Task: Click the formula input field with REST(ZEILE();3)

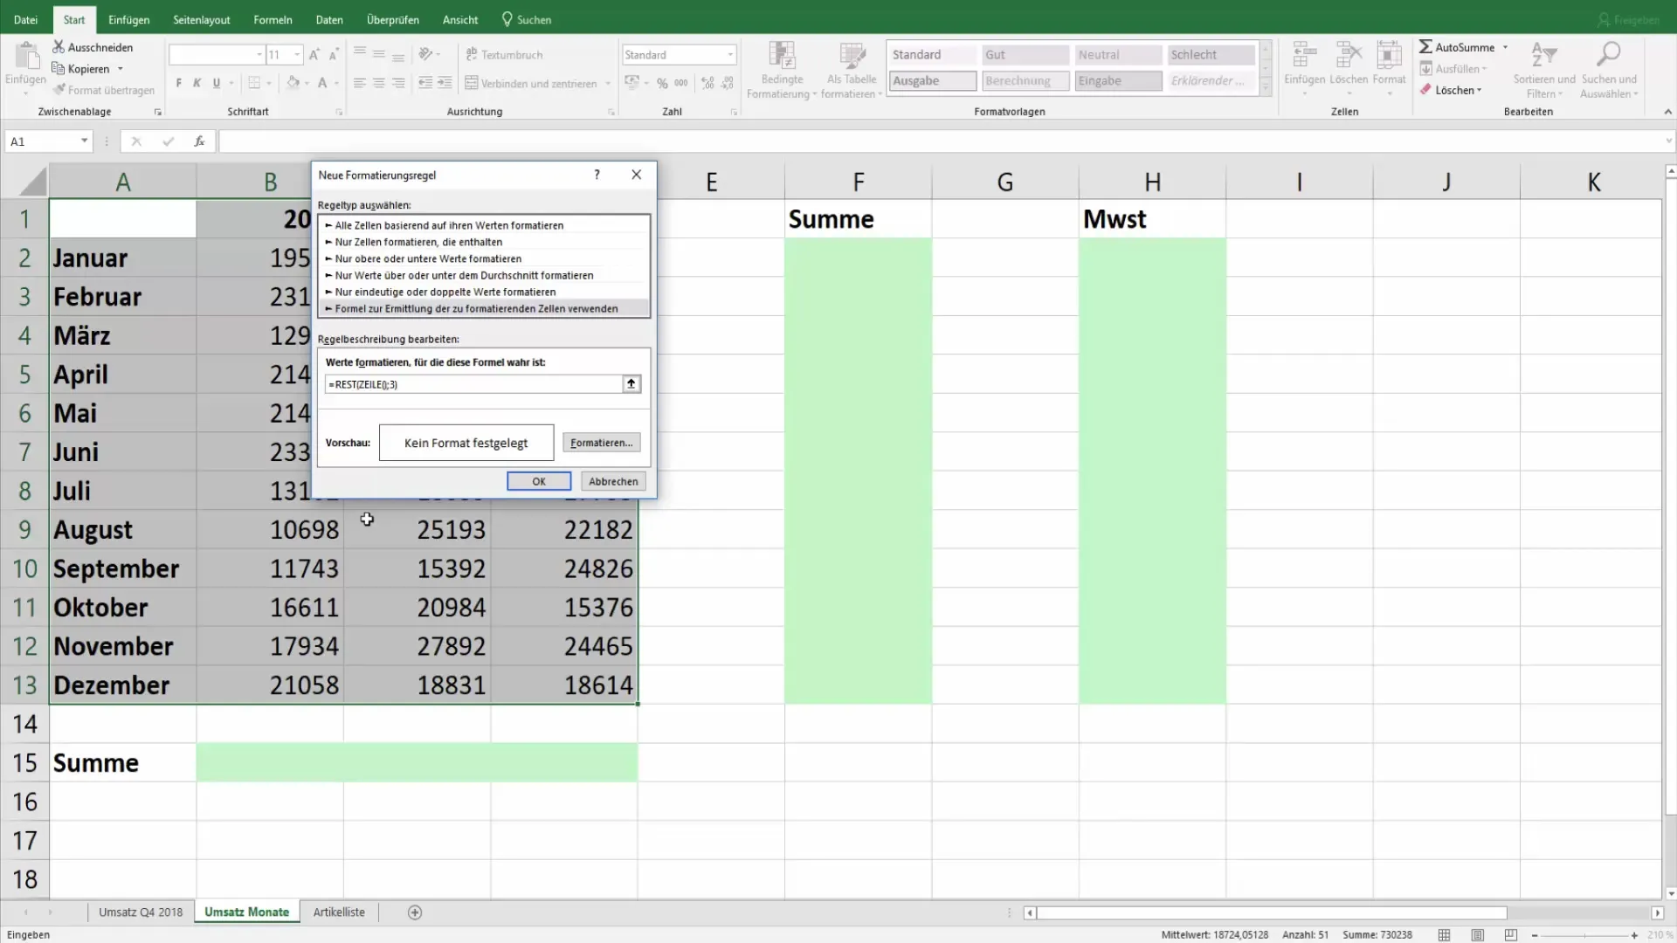Action: [x=473, y=384]
